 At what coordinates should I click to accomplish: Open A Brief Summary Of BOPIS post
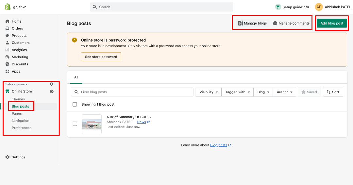(x=128, y=117)
